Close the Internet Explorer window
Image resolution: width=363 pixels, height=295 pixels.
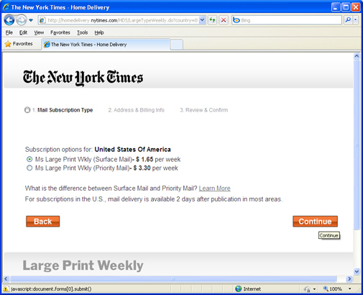point(356,7)
